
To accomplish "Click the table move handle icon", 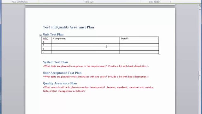I will click(x=40, y=35).
